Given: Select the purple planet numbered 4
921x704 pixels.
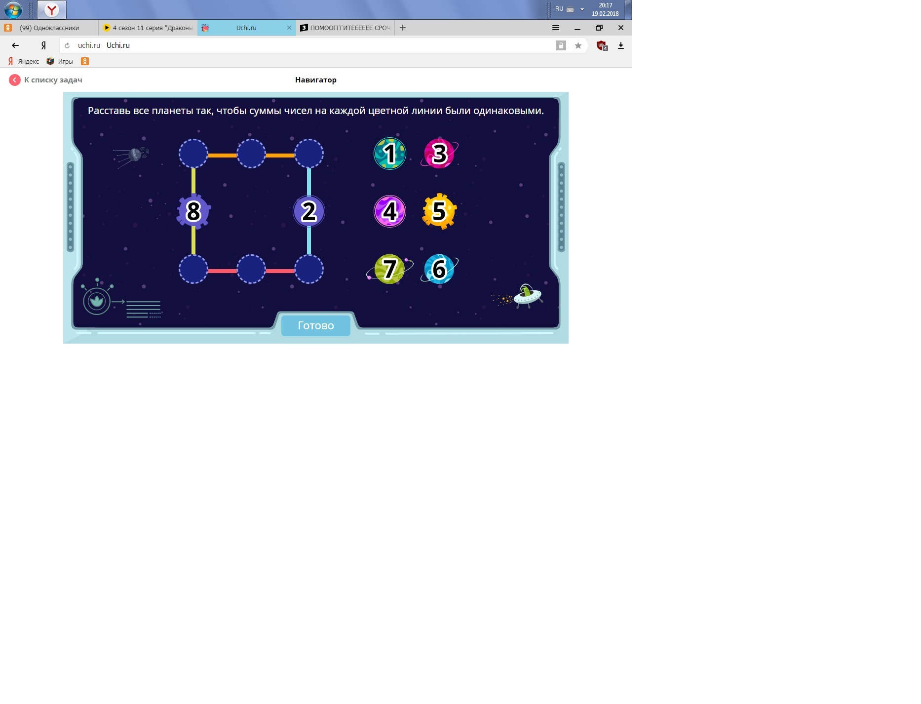Looking at the screenshot, I should click(x=389, y=211).
